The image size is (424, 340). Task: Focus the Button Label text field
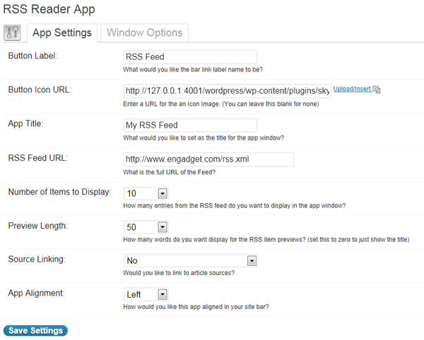(190, 57)
